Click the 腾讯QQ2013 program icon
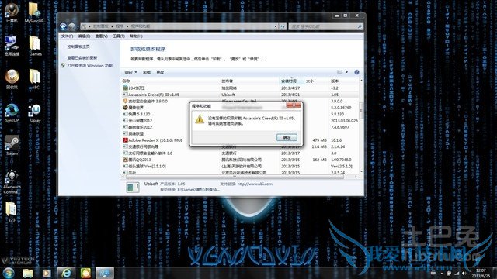The width and height of the screenshot is (497, 279). coord(125,160)
